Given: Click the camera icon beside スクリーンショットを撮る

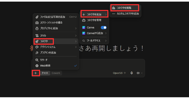Looking at the screenshot, I should (37, 23).
